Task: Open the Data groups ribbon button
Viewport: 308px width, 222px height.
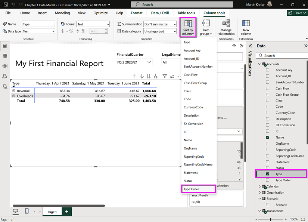Action: (206, 27)
